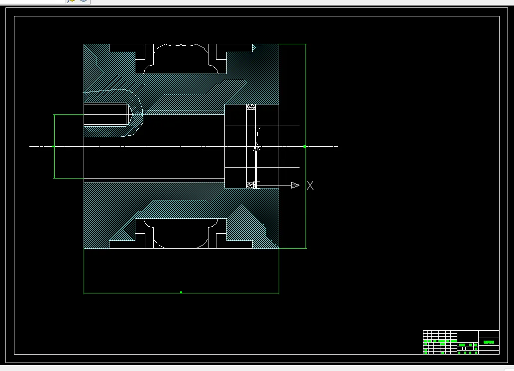Screen dimensions: 514x371
Task: Select the upper bearing cross-section symbol
Action: [x=251, y=107]
